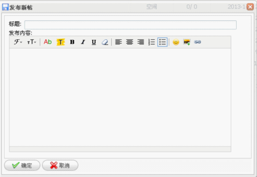Image resolution: width=257 pixels, height=177 pixels.
Task: Select the text highlight background color icon
Action: tap(61, 42)
